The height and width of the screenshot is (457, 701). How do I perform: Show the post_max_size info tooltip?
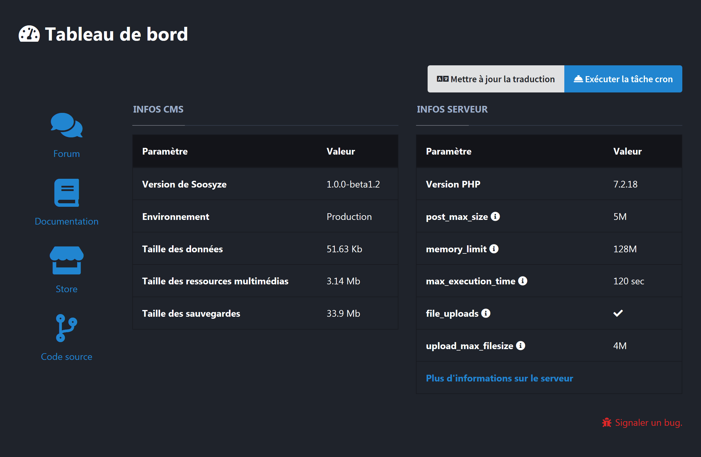click(x=496, y=216)
